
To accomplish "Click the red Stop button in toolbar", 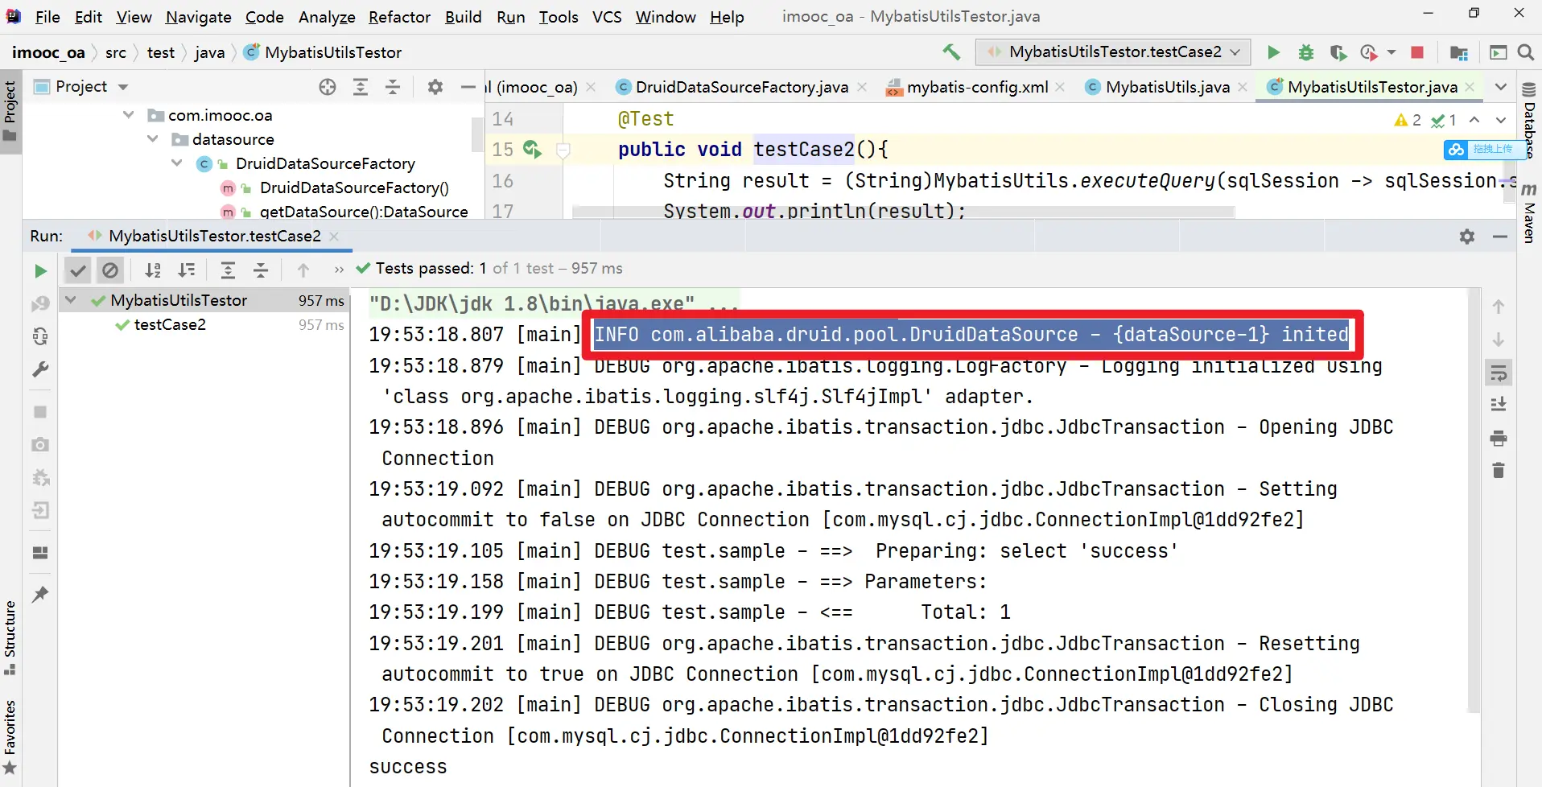I will point(1417,52).
